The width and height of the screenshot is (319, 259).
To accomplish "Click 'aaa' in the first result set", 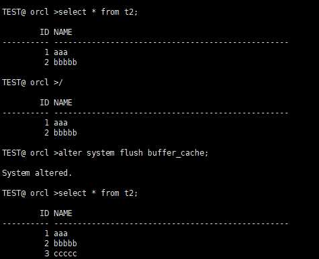I will 60,52.
